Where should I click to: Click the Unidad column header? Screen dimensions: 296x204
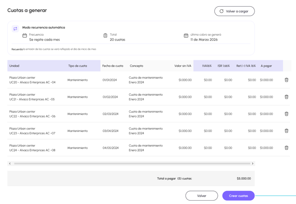14,66
